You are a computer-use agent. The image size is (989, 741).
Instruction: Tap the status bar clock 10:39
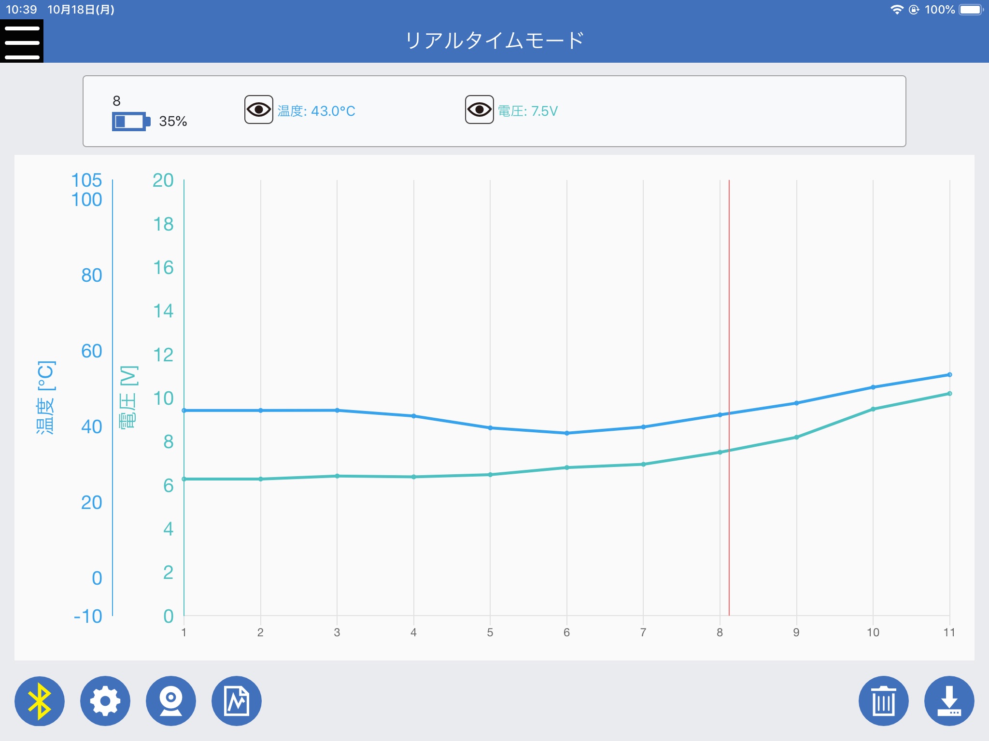21,10
